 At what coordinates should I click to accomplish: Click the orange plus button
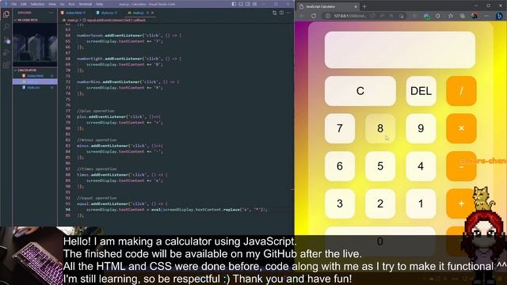pos(461,203)
